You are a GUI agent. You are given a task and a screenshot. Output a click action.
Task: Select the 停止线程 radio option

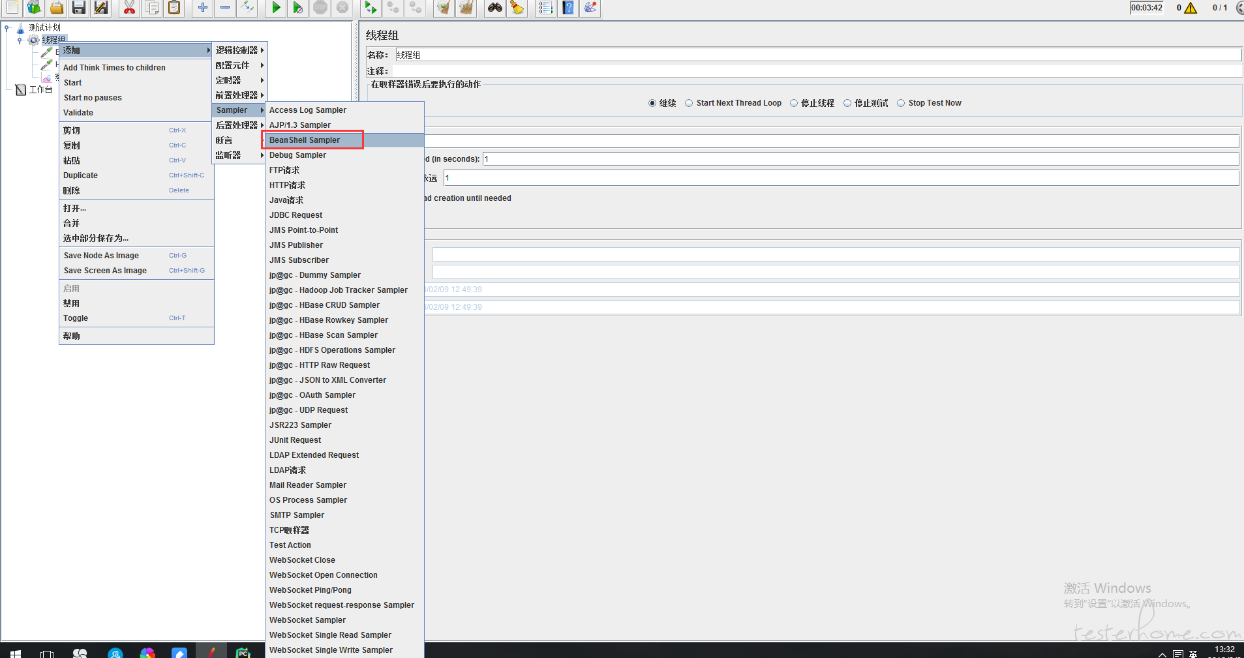click(x=794, y=103)
